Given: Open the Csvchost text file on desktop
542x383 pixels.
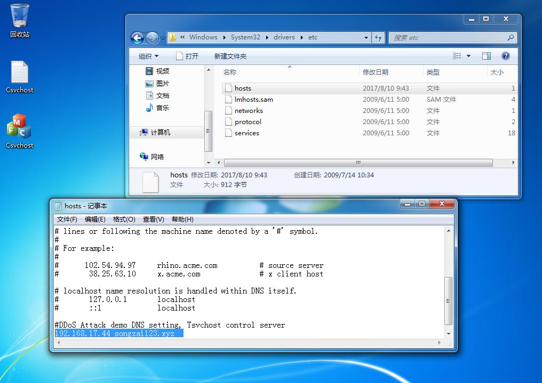Looking at the screenshot, I should 20,76.
